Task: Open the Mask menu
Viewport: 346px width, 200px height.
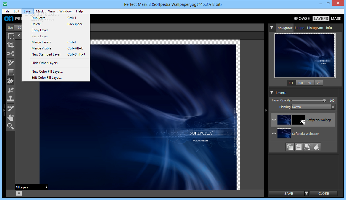Action: pyautogui.click(x=40, y=11)
